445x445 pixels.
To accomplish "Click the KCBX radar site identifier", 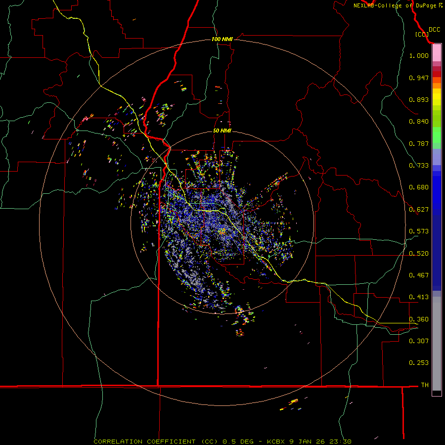I will click(x=275, y=442).
